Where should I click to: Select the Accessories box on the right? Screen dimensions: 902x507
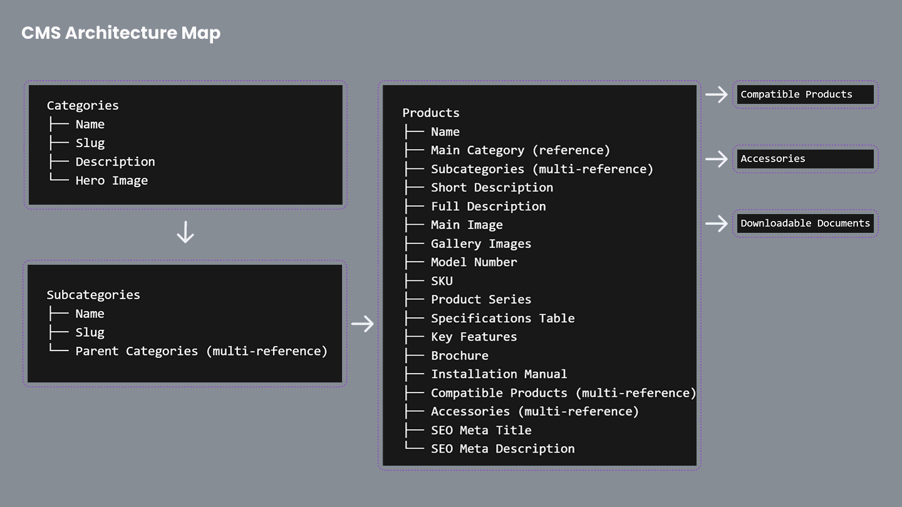(x=805, y=159)
